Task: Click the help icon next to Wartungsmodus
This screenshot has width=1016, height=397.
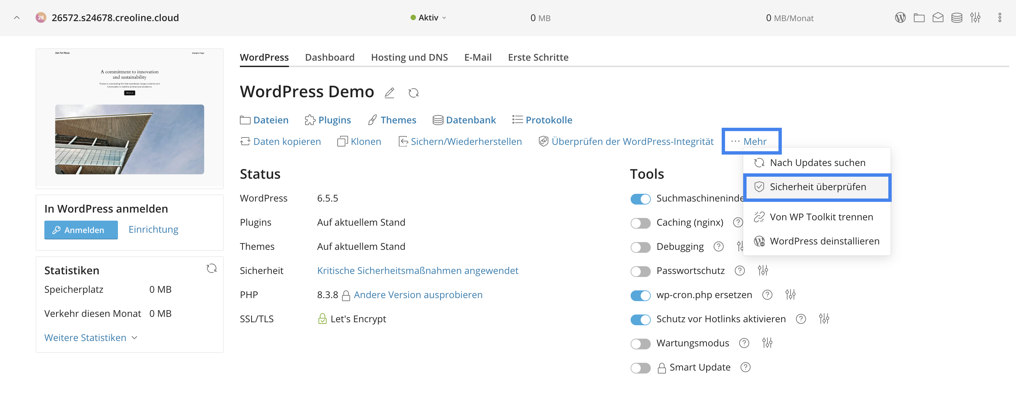Action: (744, 343)
